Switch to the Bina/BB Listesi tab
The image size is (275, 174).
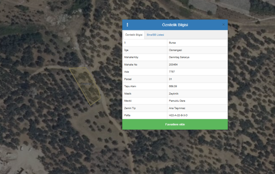[x=155, y=35]
